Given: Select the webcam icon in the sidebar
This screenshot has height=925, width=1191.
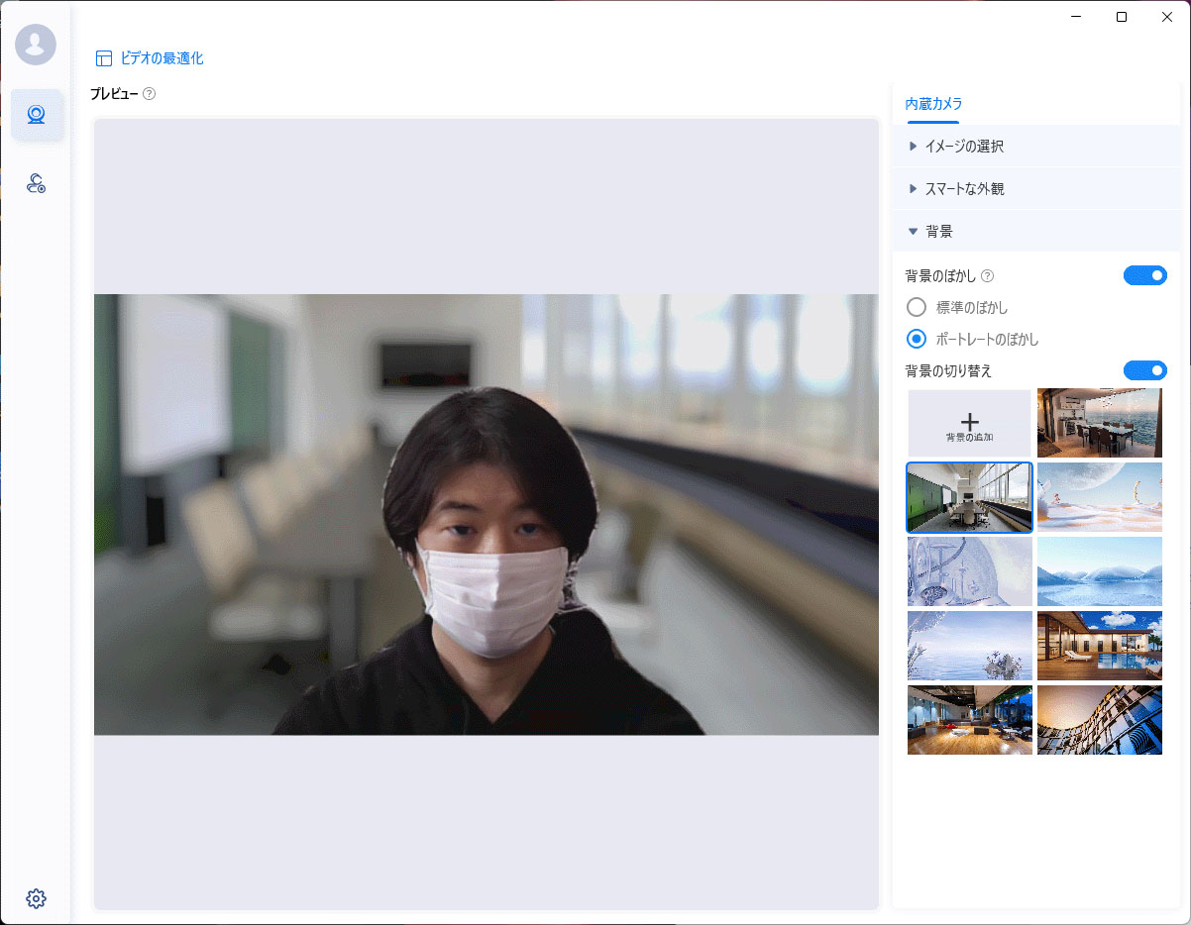Looking at the screenshot, I should pos(36,114).
